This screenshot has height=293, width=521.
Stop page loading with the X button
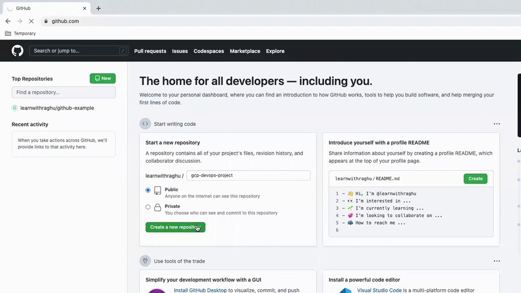click(31, 21)
